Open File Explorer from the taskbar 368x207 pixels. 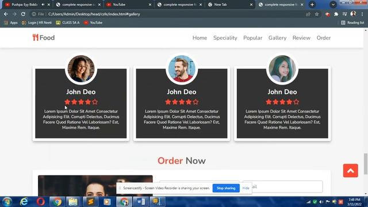point(73,202)
